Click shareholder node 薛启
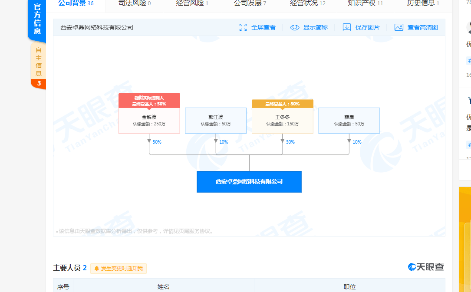The image size is (471, 292). tap(349, 120)
